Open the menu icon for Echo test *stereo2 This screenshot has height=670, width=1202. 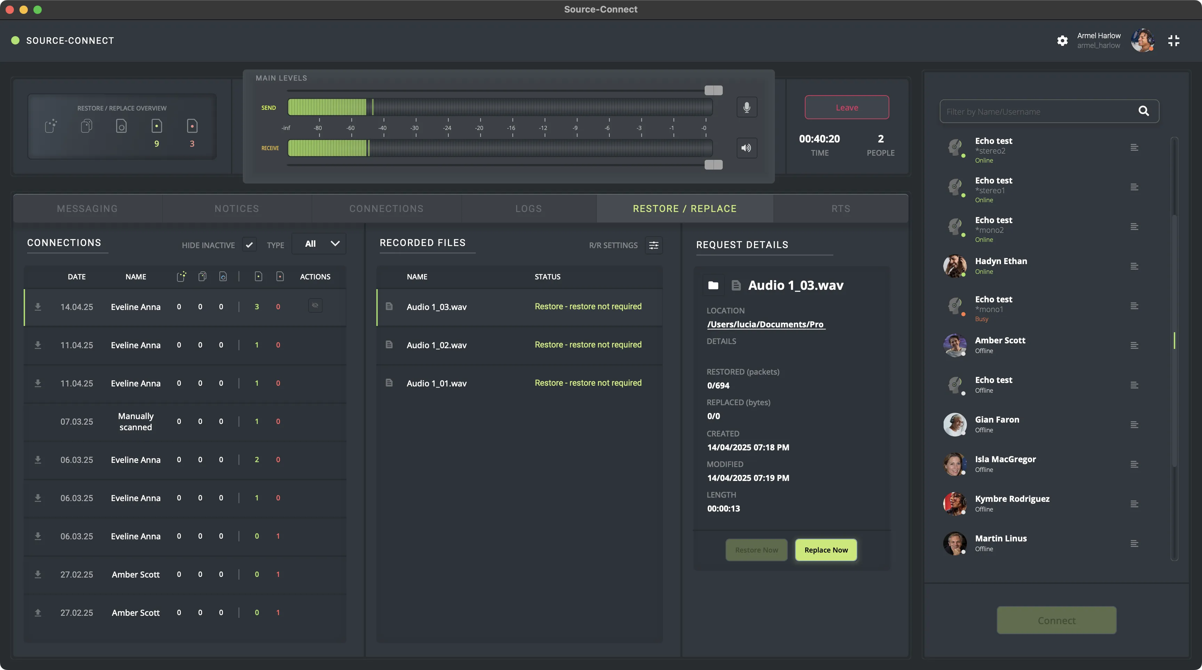point(1134,148)
